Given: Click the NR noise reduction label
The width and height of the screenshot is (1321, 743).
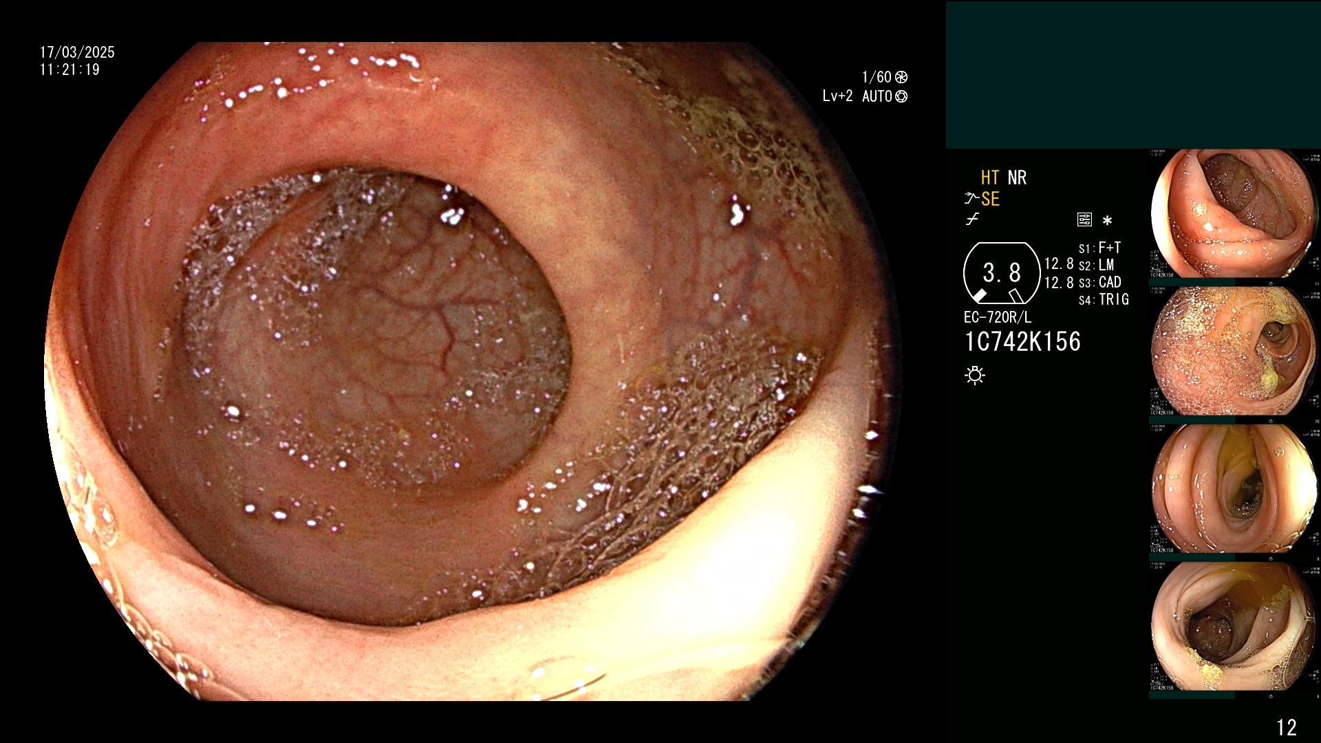Looking at the screenshot, I should 1017,177.
